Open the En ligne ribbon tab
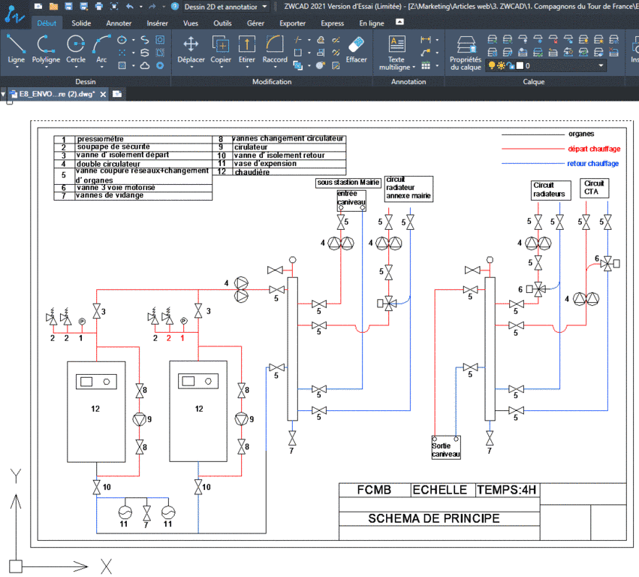The width and height of the screenshot is (639, 577). coord(371,23)
